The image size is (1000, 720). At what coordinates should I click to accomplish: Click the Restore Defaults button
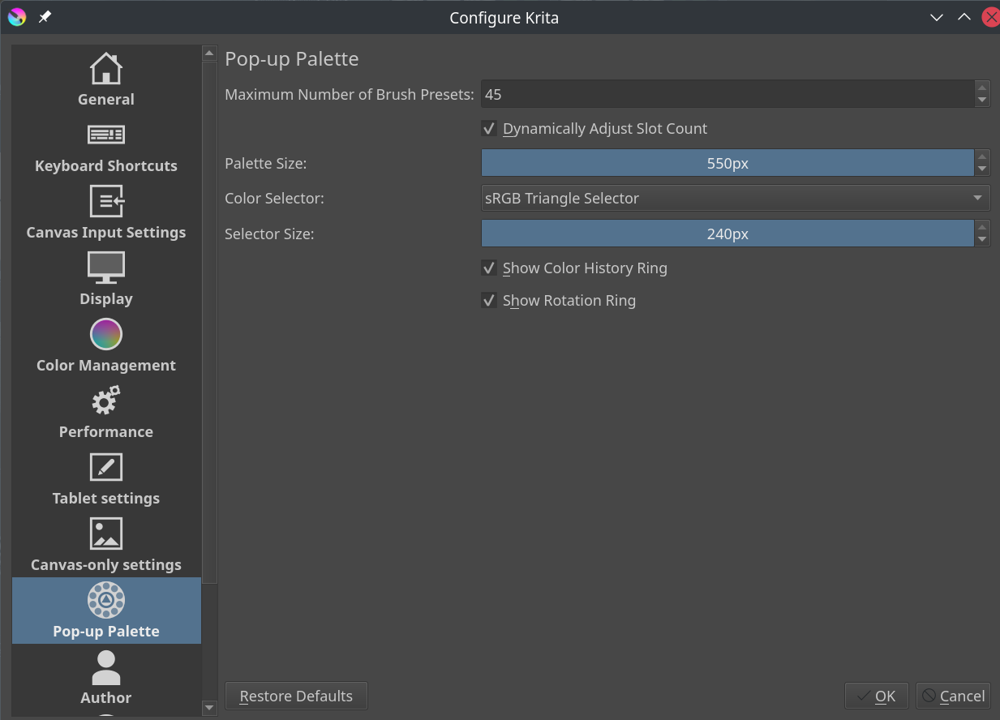tap(296, 696)
